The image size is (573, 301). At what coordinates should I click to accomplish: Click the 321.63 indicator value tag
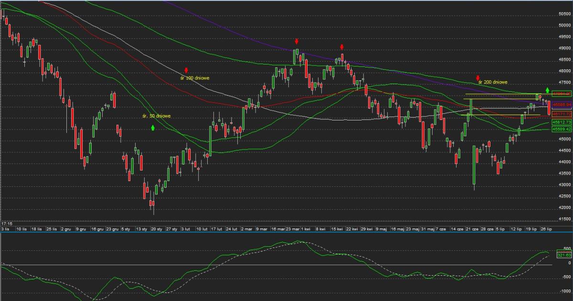point(564,256)
